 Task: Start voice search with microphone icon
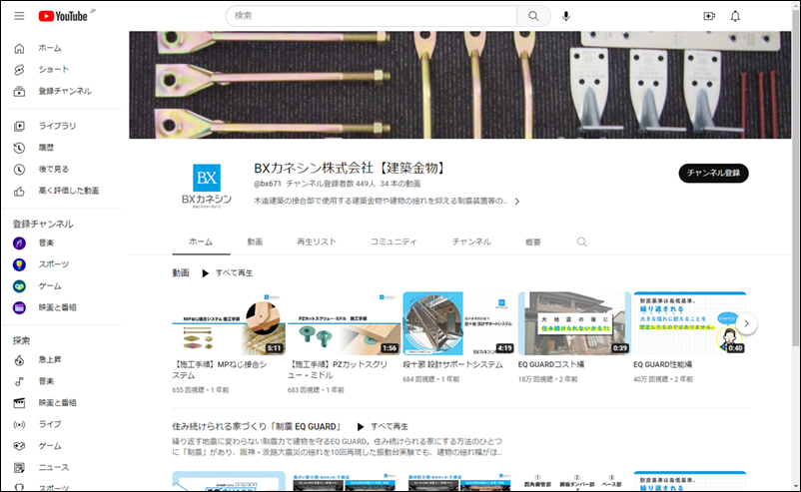tap(565, 16)
